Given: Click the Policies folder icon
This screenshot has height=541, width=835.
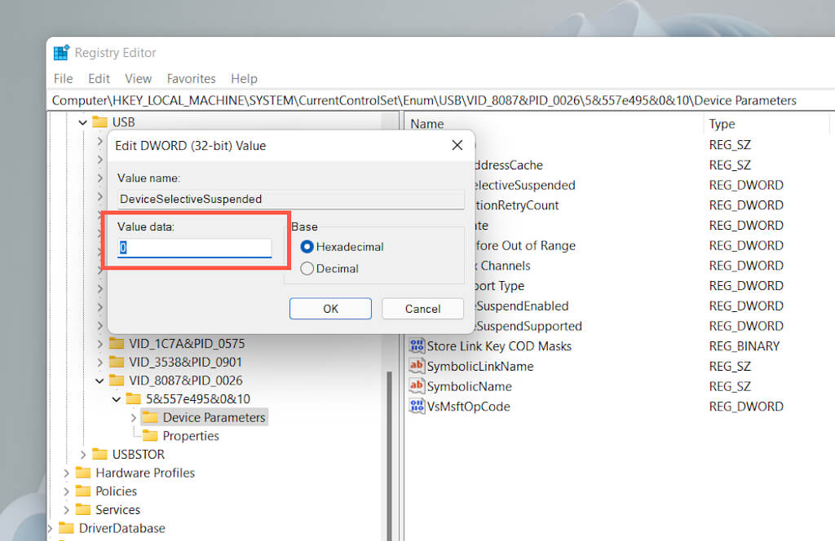Looking at the screenshot, I should tap(83, 491).
